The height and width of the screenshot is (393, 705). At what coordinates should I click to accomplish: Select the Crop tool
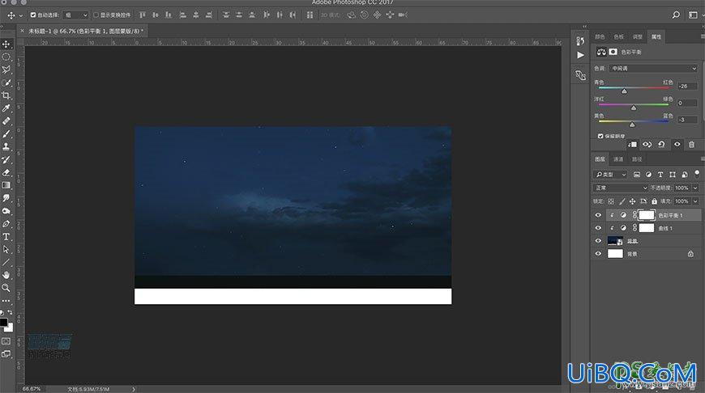[x=6, y=95]
